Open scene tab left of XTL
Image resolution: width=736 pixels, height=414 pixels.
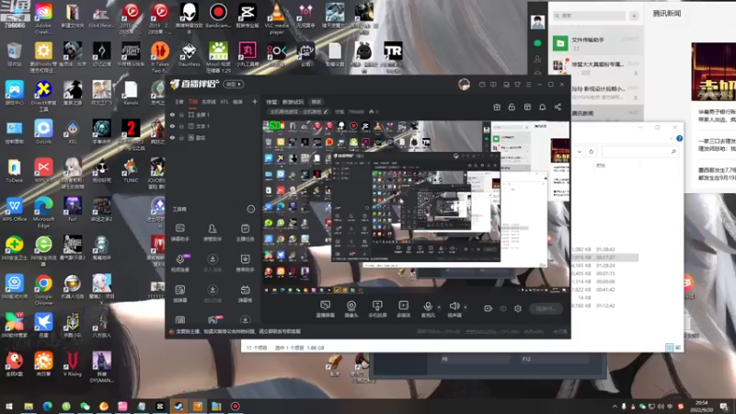click(209, 102)
